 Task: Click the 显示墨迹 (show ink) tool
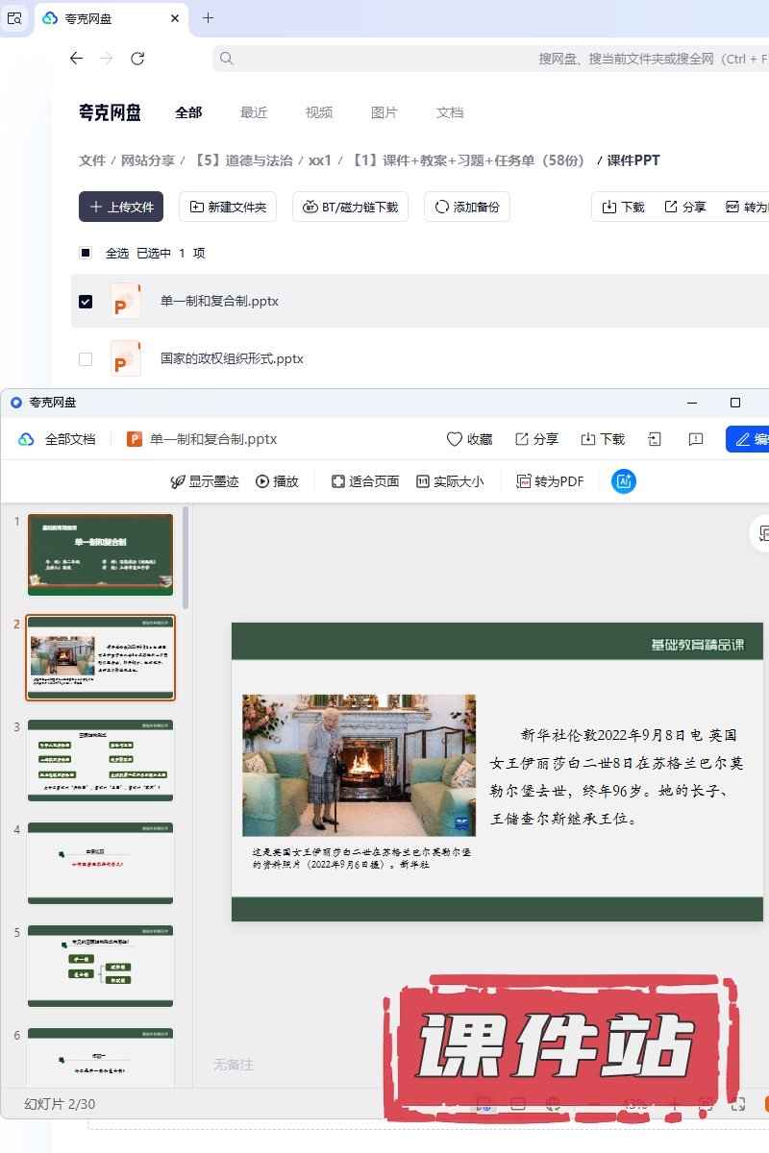[204, 481]
